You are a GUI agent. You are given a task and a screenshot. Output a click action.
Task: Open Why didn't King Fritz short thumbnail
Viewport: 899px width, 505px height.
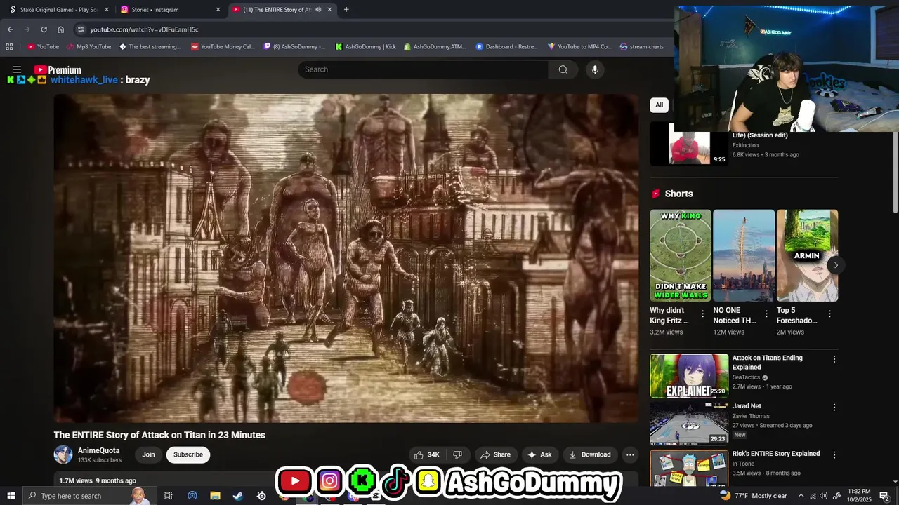coord(681,255)
